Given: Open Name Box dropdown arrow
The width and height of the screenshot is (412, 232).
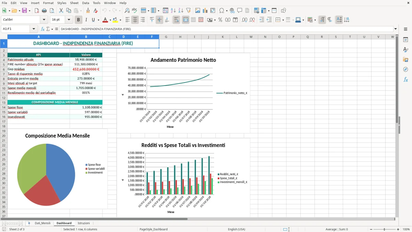Looking at the screenshot, I should (34, 29).
